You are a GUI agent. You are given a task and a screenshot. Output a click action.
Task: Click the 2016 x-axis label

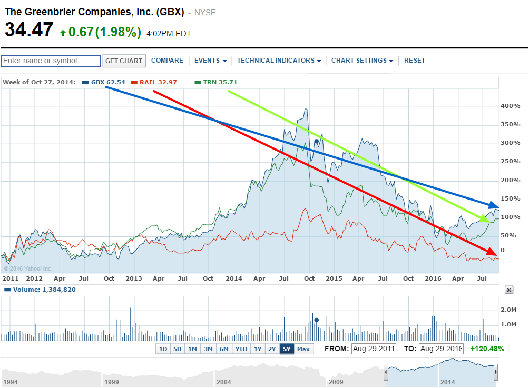433,278
